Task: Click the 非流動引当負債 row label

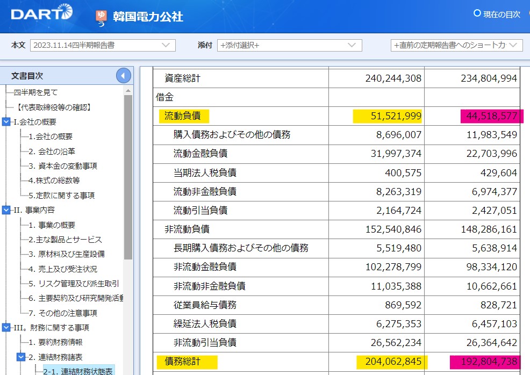Action: [205, 342]
